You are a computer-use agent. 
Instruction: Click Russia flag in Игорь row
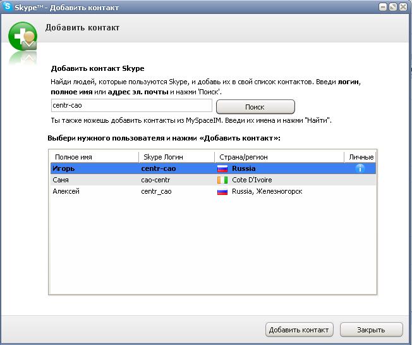(222, 168)
